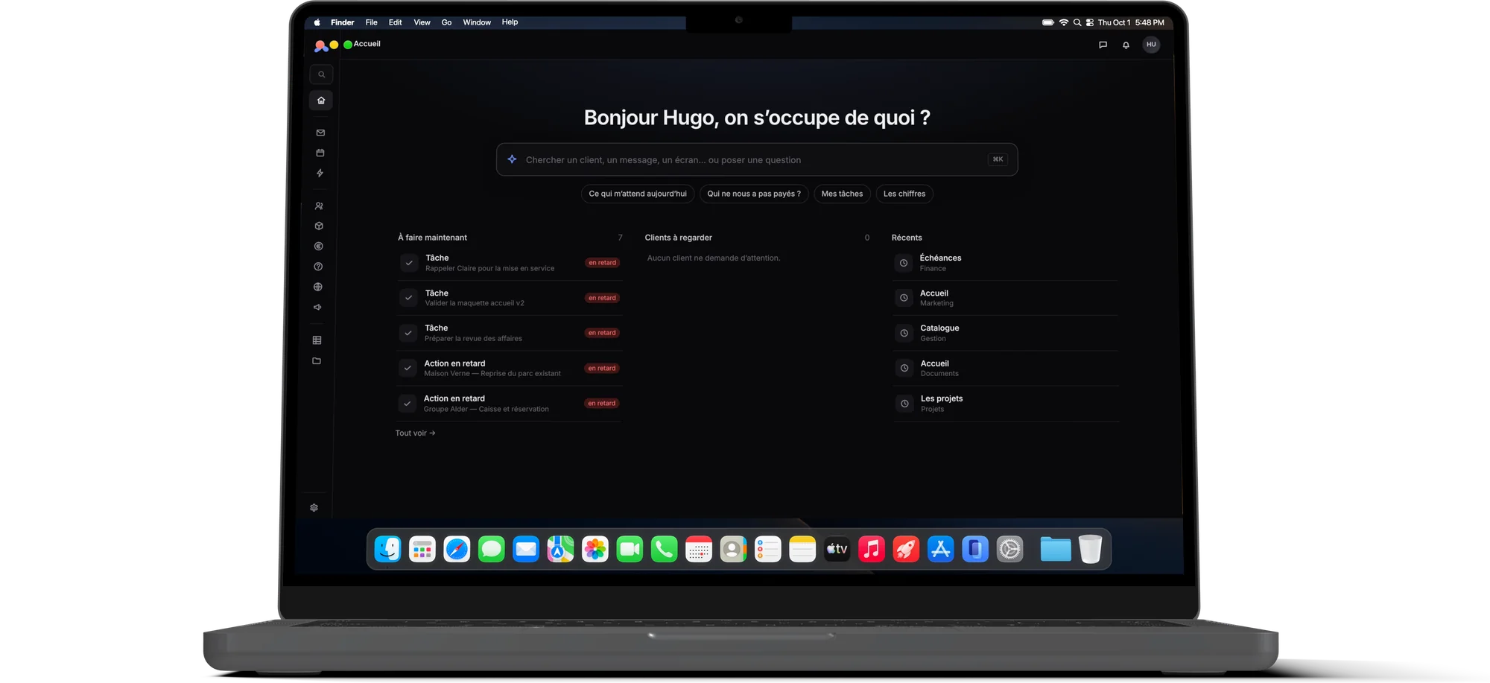Open Control Center in the menu bar
This screenshot has height=683, width=1490.
[1089, 23]
